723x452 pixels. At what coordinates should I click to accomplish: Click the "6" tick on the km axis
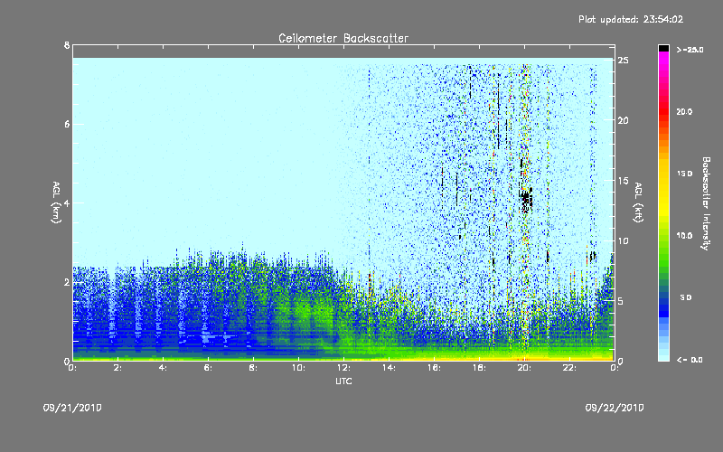coord(67,124)
